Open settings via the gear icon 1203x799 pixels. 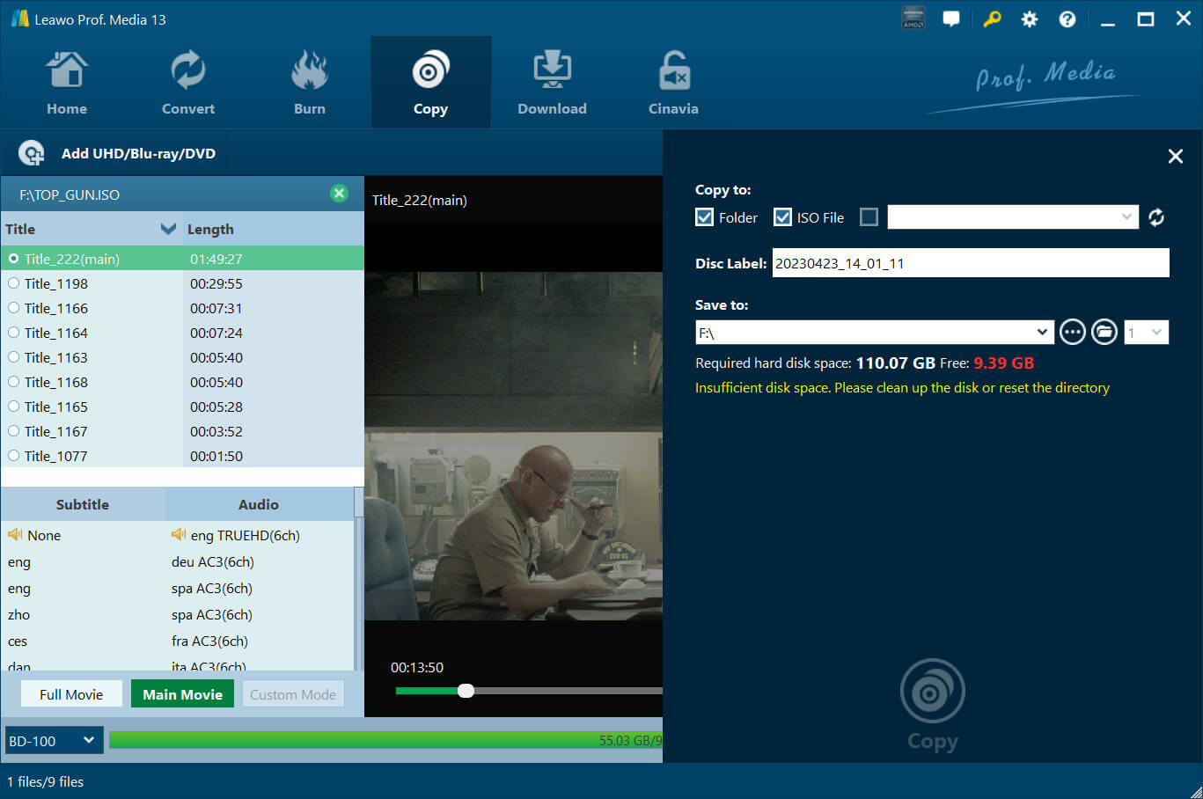1029,18
